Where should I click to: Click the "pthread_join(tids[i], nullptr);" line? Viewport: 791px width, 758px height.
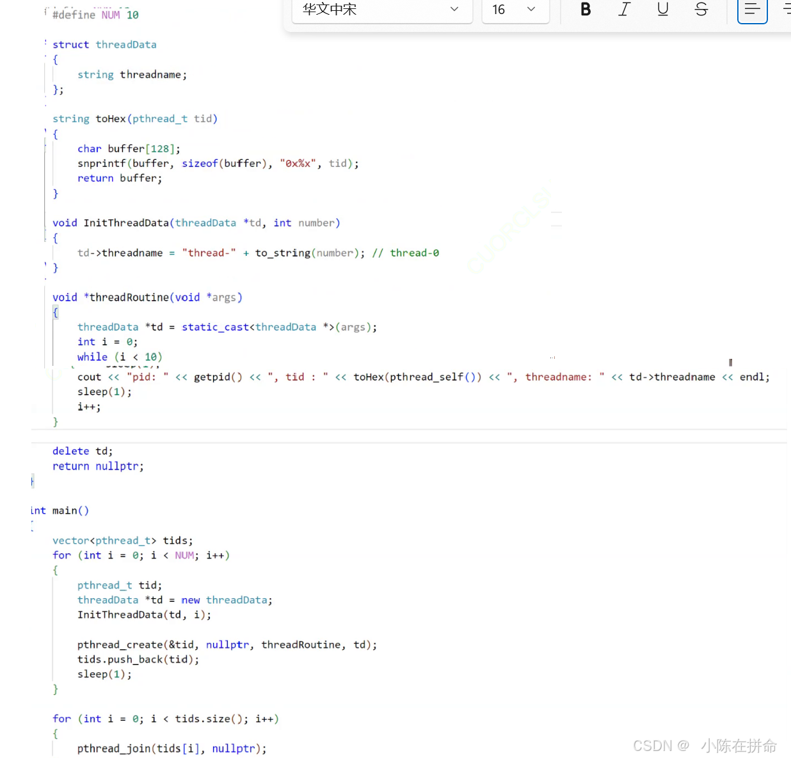(172, 748)
